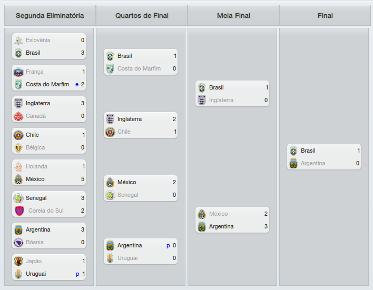This screenshot has height=290, width=373.
Task: Click the Eslovénia team crest icon
Action: [18, 40]
